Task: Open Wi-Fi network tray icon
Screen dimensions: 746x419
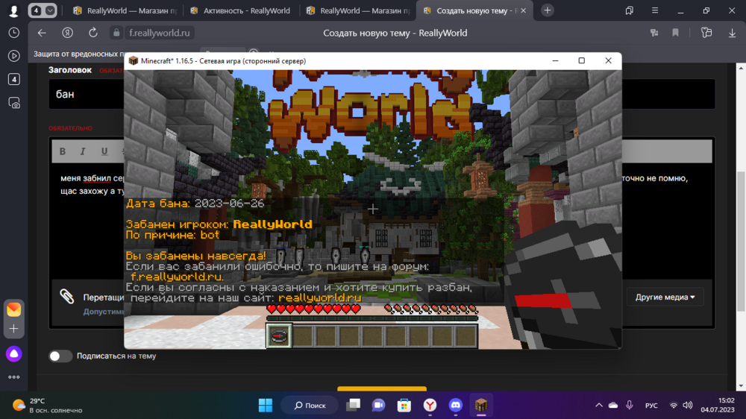Action: pos(673,406)
